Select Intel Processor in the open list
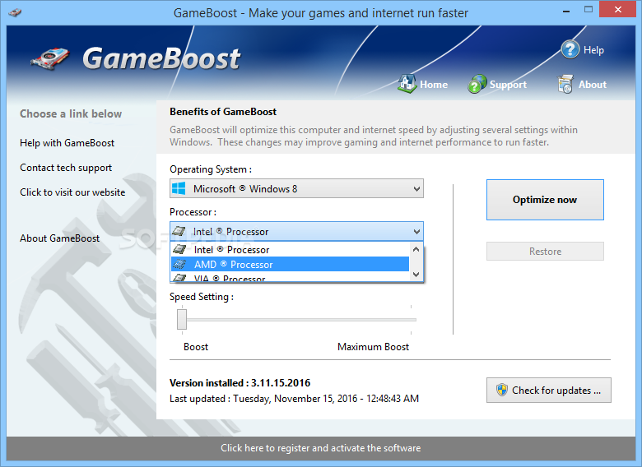Image resolution: width=642 pixels, height=467 pixels. tap(290, 249)
